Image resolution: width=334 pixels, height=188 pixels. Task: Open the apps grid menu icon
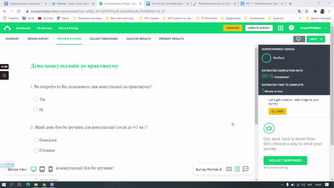coord(281,28)
